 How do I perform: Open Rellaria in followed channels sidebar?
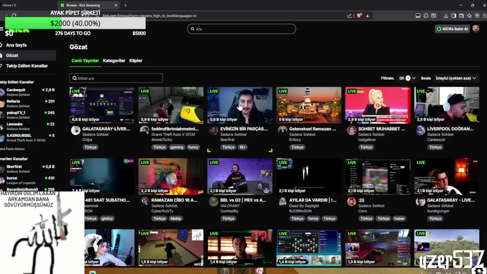point(27,104)
